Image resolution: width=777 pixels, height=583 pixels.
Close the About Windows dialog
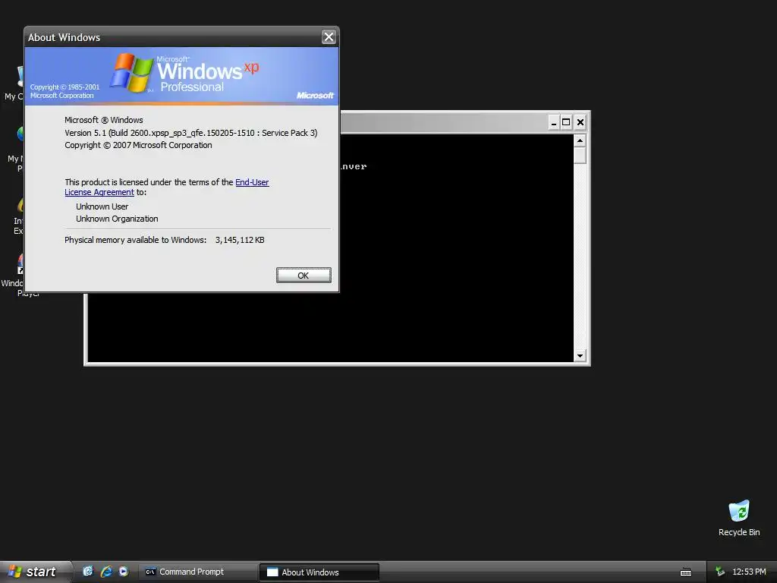click(x=329, y=36)
